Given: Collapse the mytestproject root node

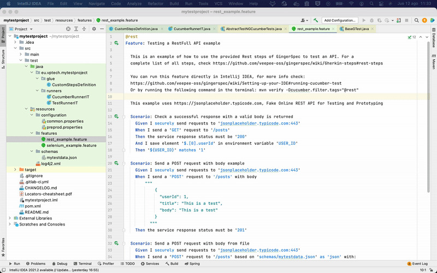Looking at the screenshot, I should 10,36.
